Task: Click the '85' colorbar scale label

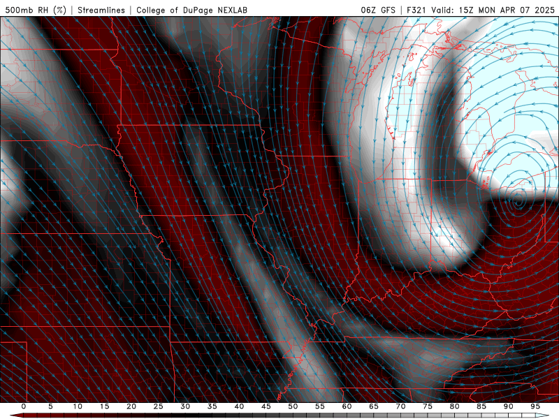Action: point(481,406)
